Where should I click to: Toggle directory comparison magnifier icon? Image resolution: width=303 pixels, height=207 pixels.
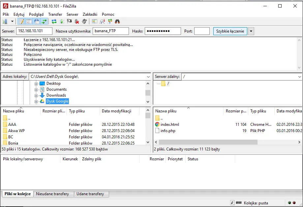[x=102, y=21]
